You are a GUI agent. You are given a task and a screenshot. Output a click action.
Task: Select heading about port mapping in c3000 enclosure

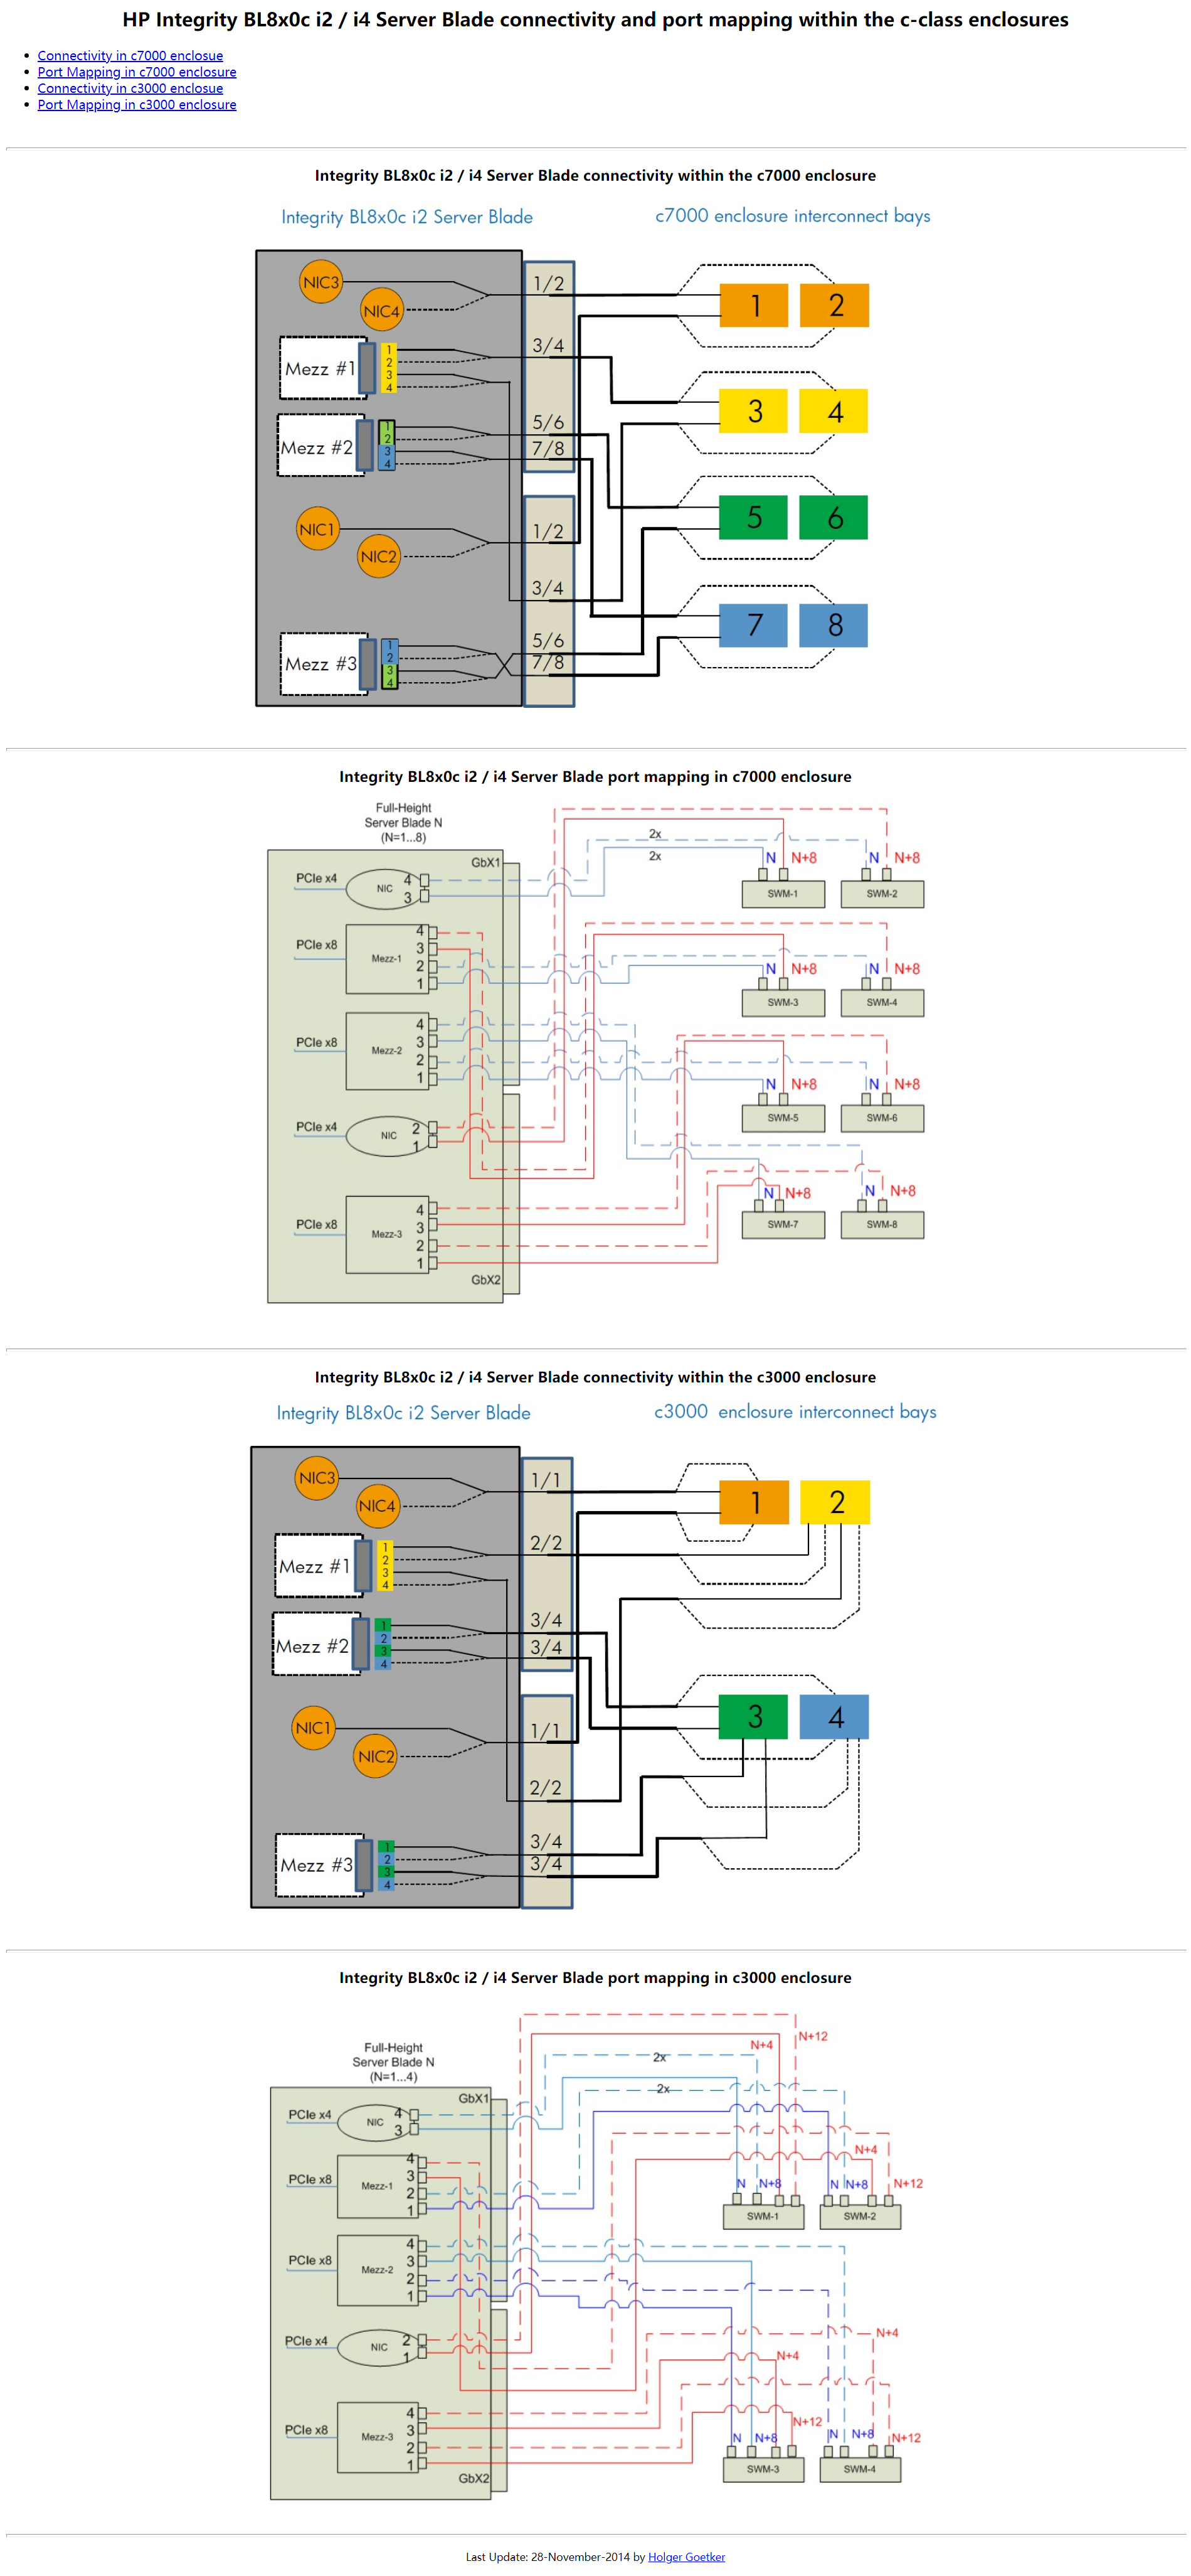[x=596, y=1977]
